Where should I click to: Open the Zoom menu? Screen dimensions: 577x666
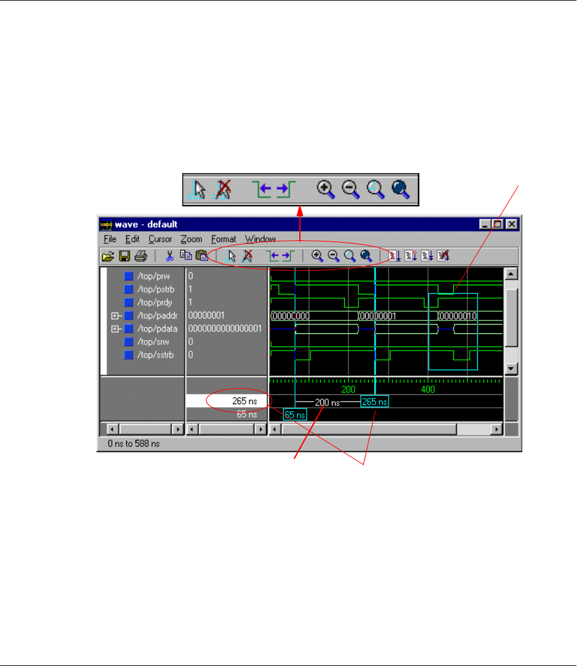pos(192,239)
